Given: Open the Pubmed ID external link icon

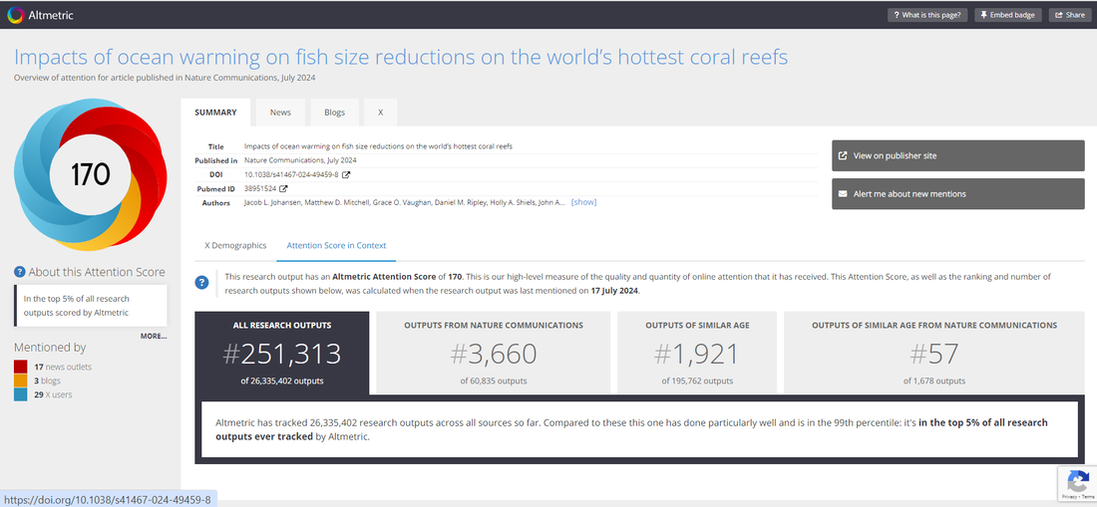Looking at the screenshot, I should [283, 188].
